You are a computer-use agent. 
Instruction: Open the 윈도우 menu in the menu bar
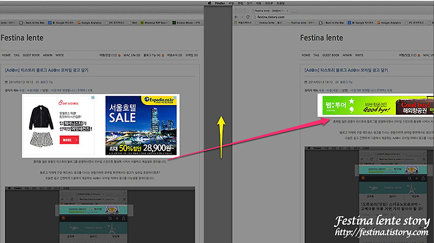269,3
